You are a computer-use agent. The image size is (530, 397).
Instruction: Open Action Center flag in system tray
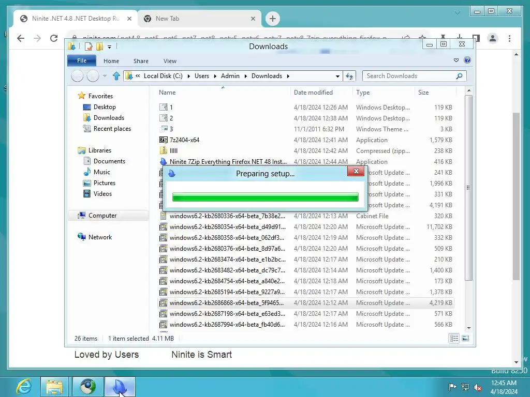point(452,387)
